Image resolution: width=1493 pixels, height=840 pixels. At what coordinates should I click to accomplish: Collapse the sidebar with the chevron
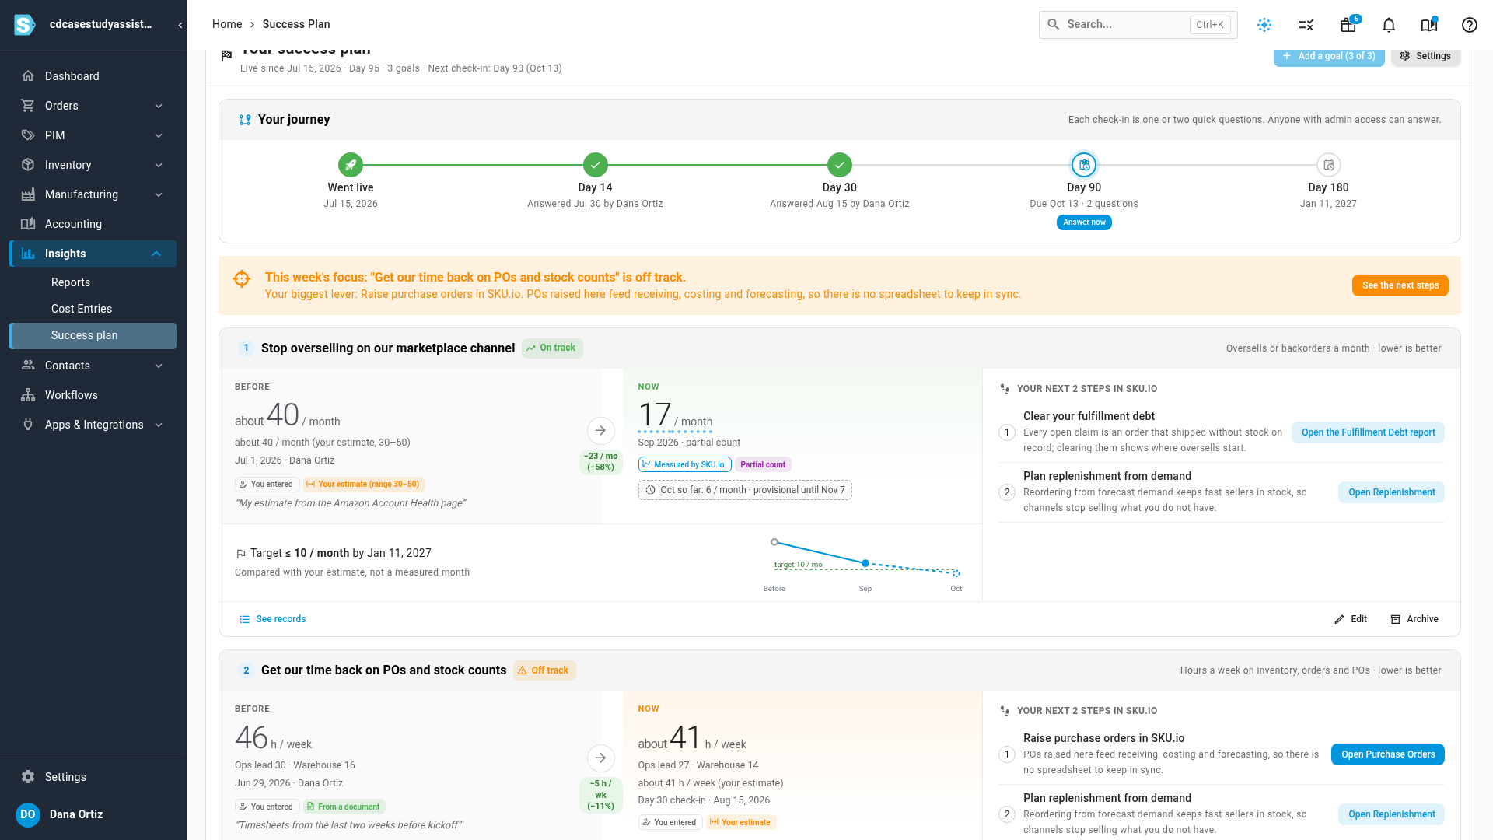[180, 25]
